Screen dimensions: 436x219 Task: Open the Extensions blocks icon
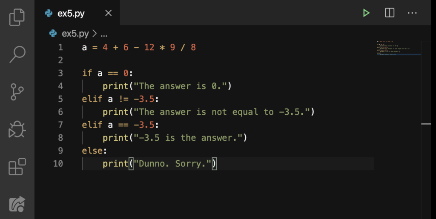pos(17,167)
